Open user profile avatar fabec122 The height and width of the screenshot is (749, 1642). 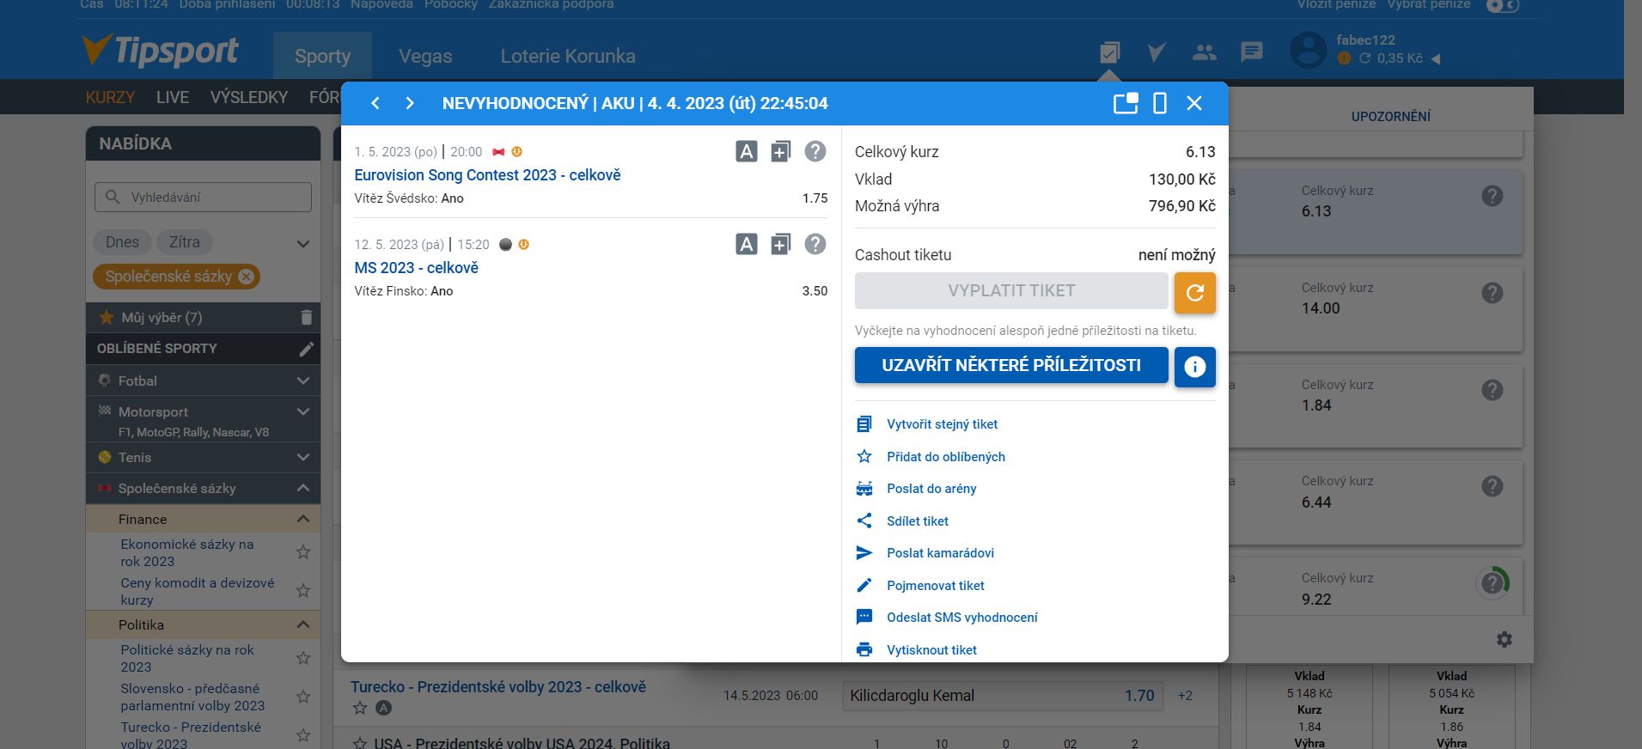pos(1309,51)
